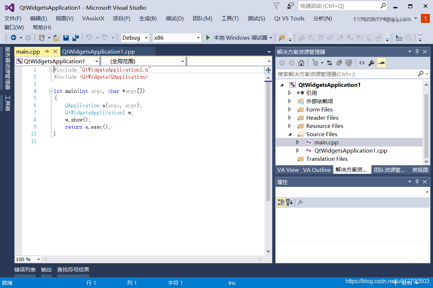Open the global scope (全局范围) dropdown
This screenshot has width=433, height=288.
click(143, 61)
